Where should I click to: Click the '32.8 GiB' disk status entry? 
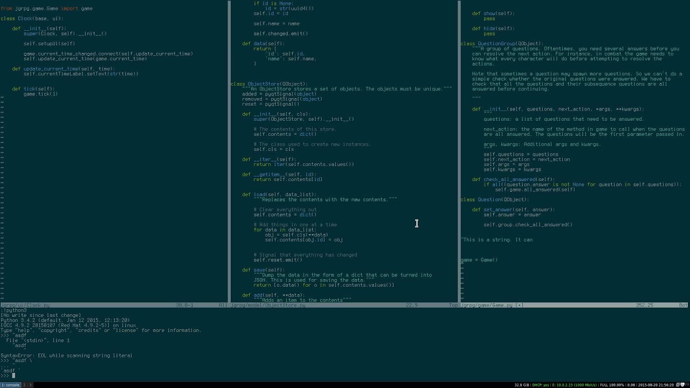click(x=522, y=385)
